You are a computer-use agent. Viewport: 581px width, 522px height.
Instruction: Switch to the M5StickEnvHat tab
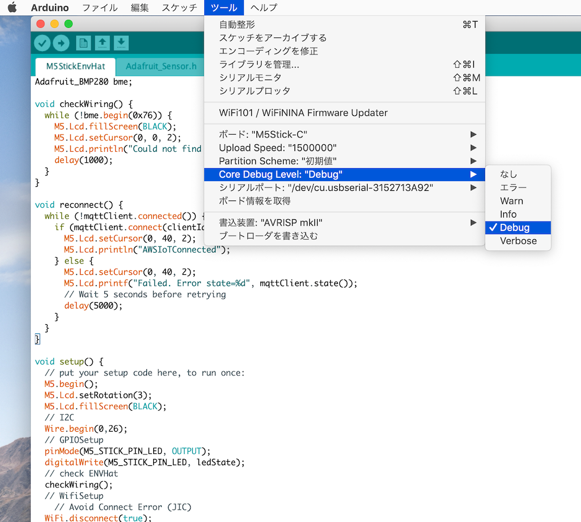tap(75, 66)
